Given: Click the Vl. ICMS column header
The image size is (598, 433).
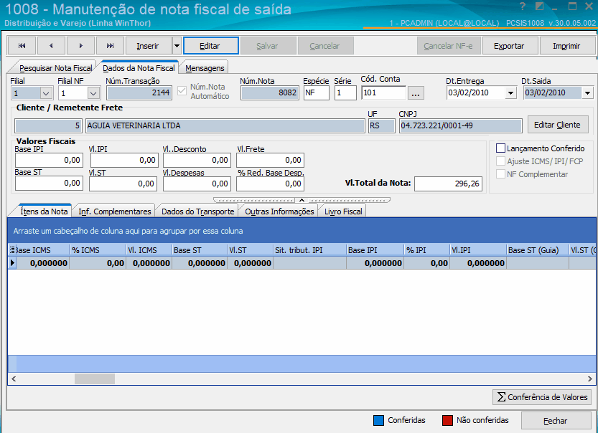Looking at the screenshot, I should (x=149, y=250).
